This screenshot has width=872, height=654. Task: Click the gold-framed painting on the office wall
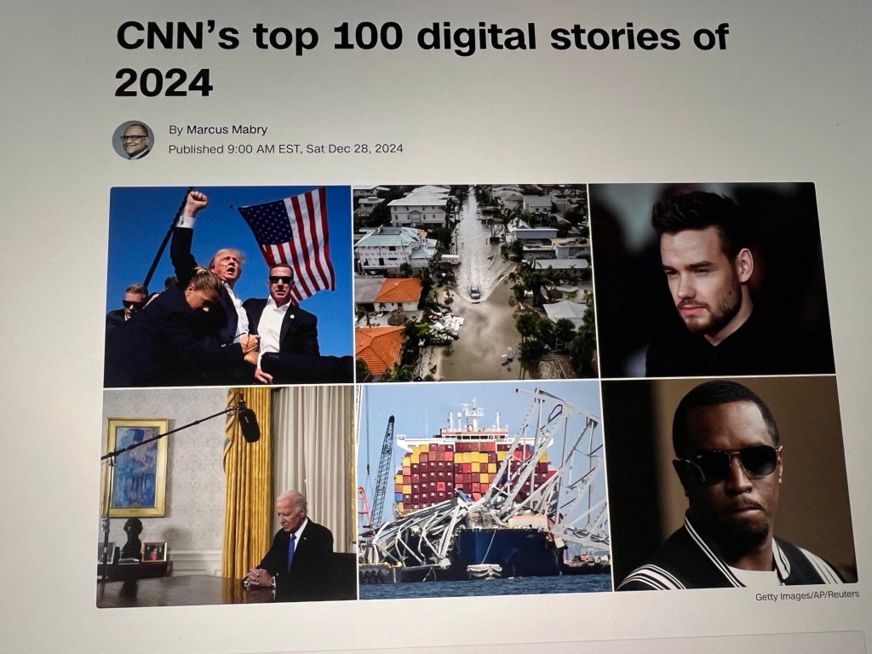coord(135,468)
